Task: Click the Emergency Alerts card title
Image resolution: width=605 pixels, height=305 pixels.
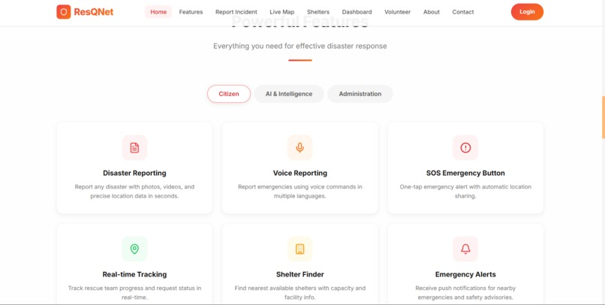Action: click(x=465, y=274)
